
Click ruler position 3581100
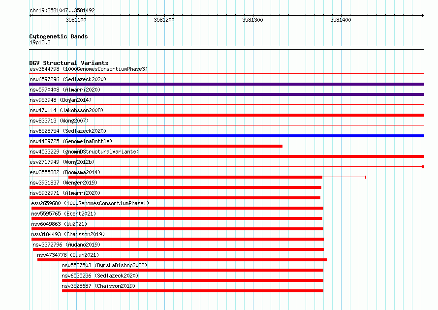coord(76,20)
